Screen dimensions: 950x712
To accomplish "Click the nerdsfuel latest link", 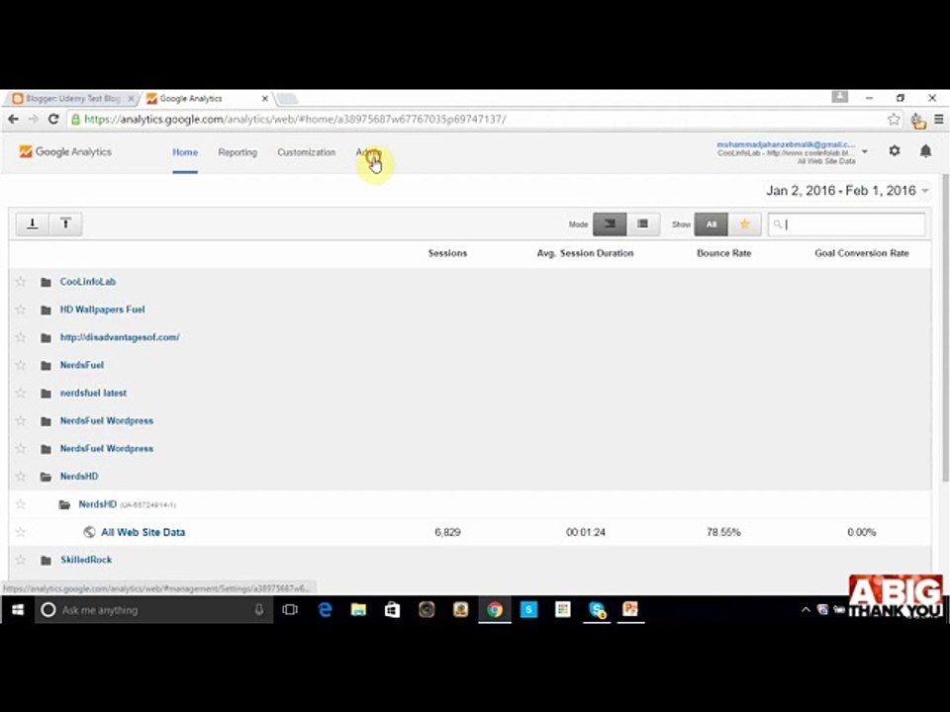I will [93, 393].
